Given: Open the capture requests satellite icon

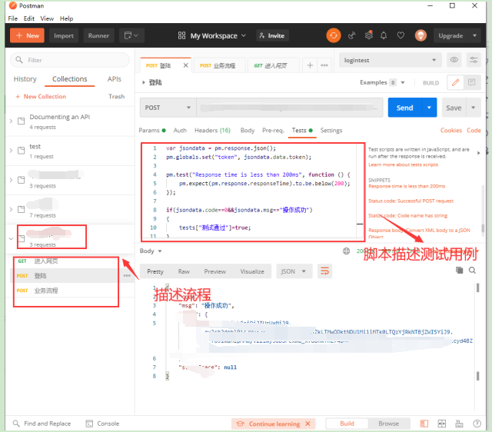Looking at the screenshot, I should tap(352, 35).
